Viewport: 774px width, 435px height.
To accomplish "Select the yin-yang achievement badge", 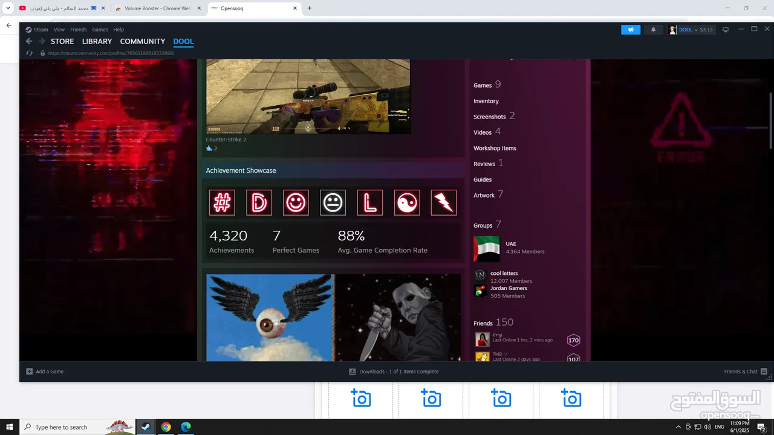I will pos(407,202).
